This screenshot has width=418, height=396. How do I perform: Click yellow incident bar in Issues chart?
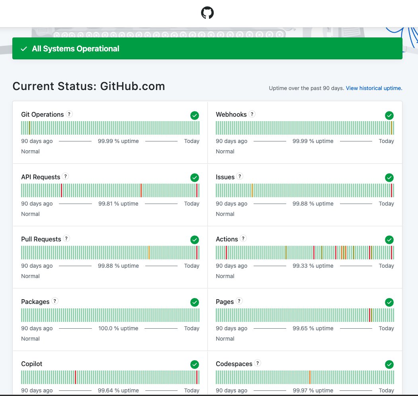252,190
